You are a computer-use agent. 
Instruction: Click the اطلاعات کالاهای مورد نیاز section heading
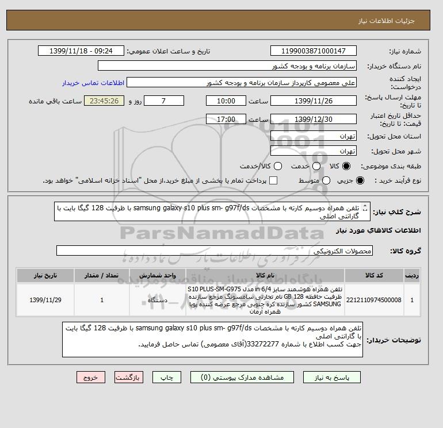click(379, 230)
